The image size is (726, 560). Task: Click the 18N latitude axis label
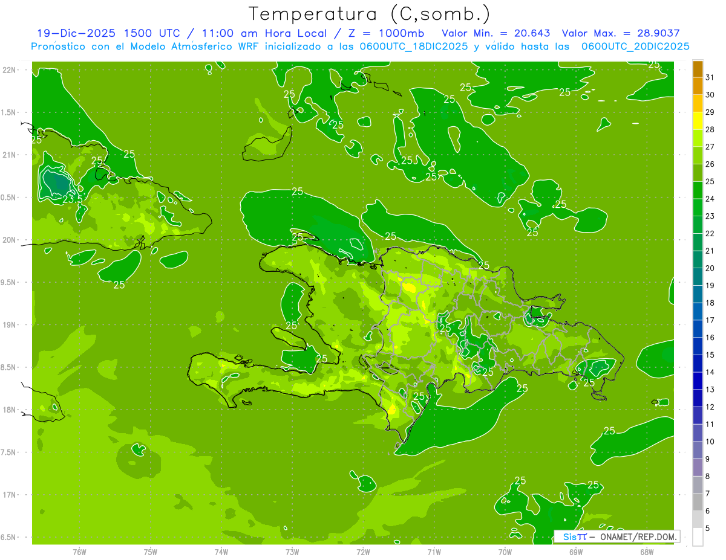pos(9,410)
